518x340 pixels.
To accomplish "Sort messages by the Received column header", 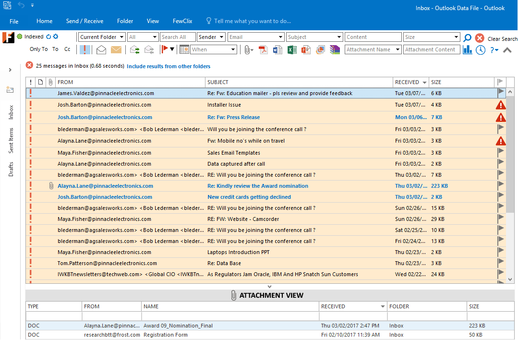I will click(x=410, y=82).
